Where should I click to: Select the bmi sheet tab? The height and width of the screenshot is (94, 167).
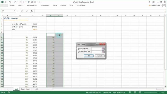coord(16,89)
